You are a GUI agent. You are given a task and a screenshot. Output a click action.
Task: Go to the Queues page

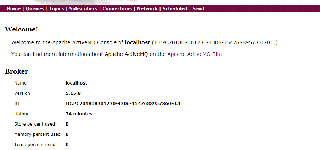(x=35, y=9)
